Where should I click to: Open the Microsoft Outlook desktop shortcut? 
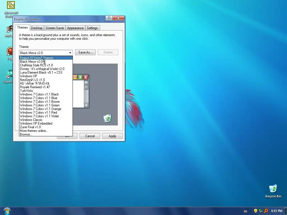[11, 9]
